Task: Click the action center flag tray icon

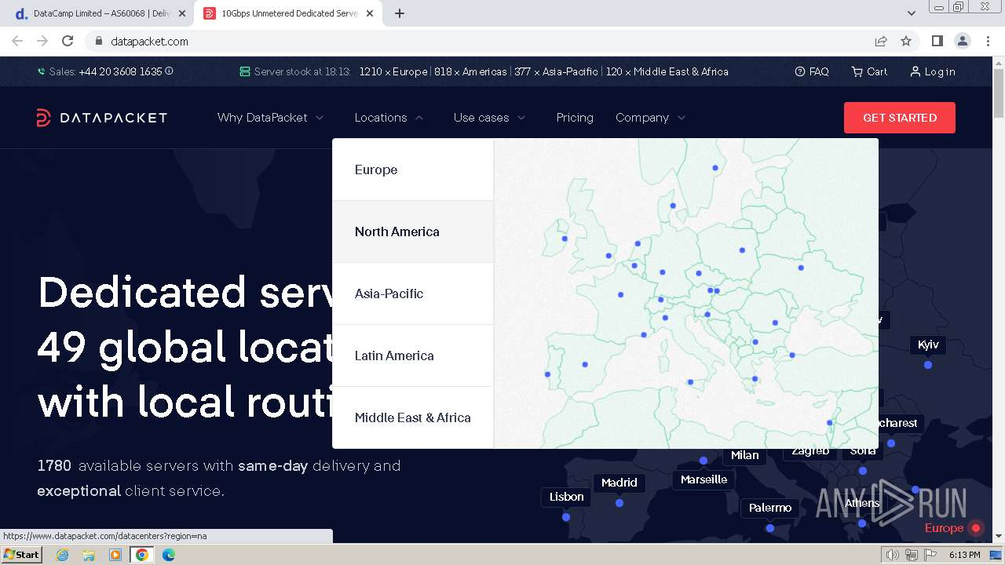Action: (929, 555)
